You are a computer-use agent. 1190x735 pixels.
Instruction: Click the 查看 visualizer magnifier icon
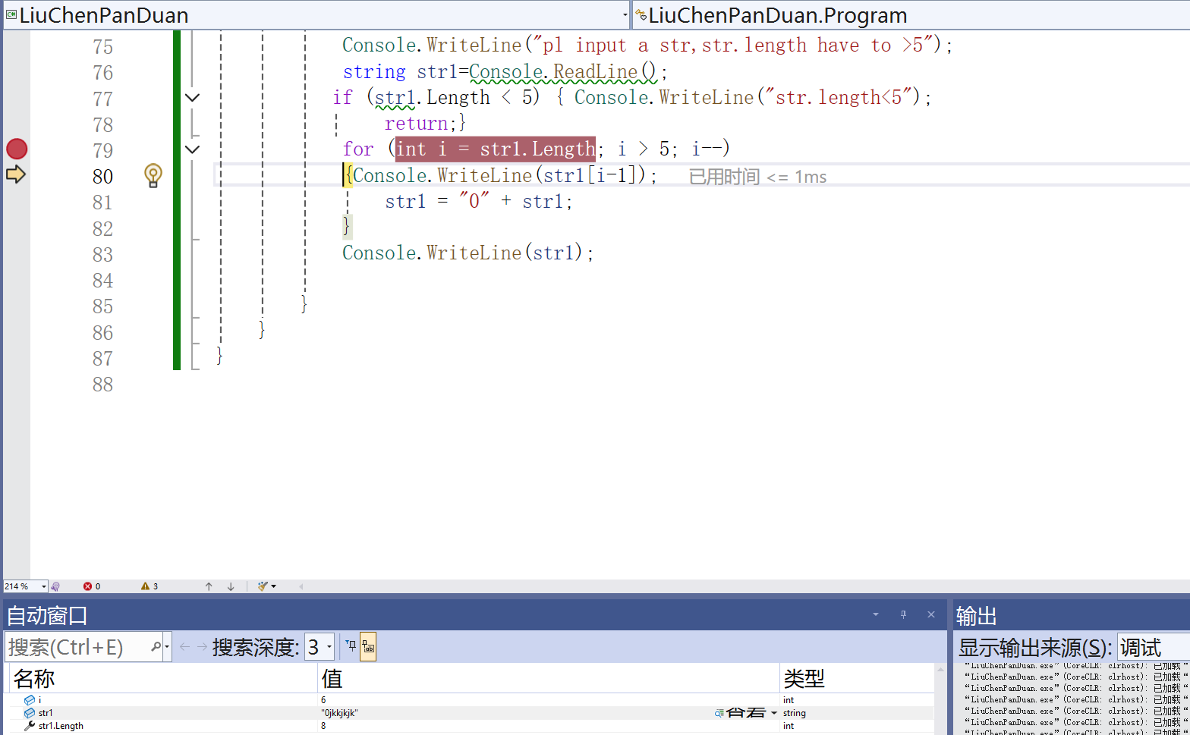coord(719,713)
